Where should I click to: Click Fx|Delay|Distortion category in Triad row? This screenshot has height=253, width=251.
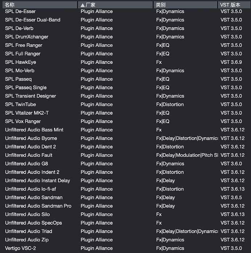click(187, 231)
